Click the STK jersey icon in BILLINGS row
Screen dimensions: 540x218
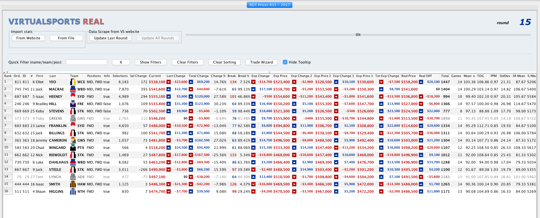click(73, 133)
